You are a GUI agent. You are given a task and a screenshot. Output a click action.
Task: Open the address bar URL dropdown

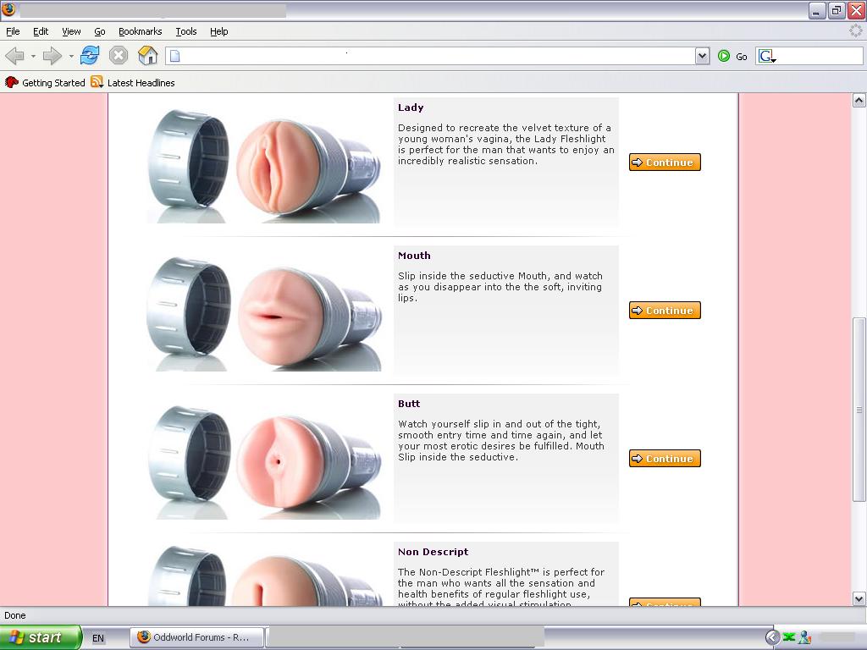pyautogui.click(x=702, y=56)
